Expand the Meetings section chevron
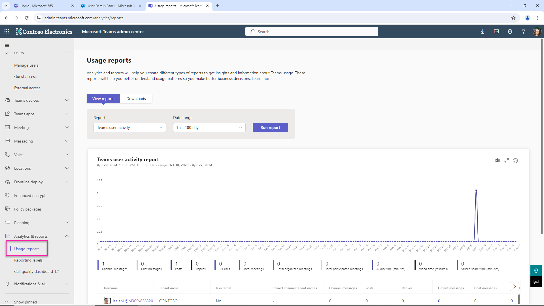The width and height of the screenshot is (544, 306). [x=67, y=127]
